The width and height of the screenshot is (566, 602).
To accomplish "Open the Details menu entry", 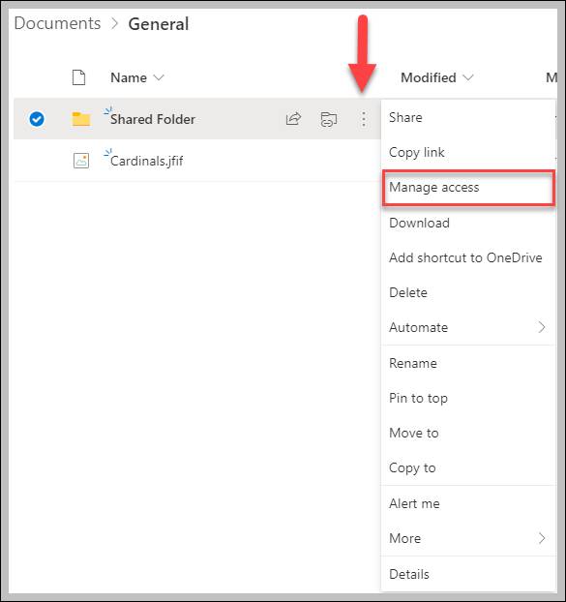I will click(468, 574).
